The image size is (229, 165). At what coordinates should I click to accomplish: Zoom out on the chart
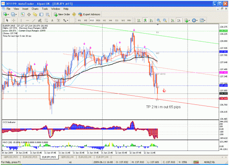tap(165, 20)
